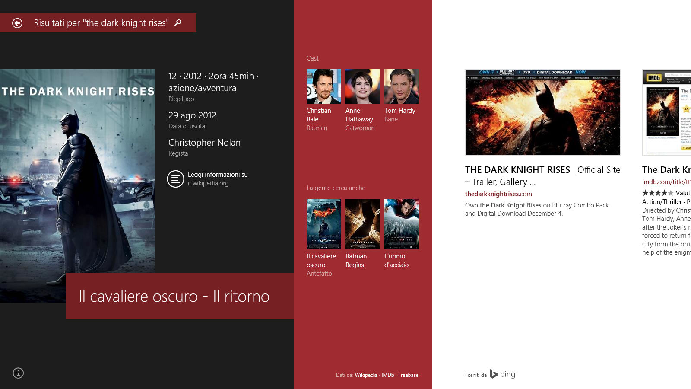The width and height of the screenshot is (691, 389).
Task: Open thedarkknightrises.com URL link
Action: click(498, 194)
